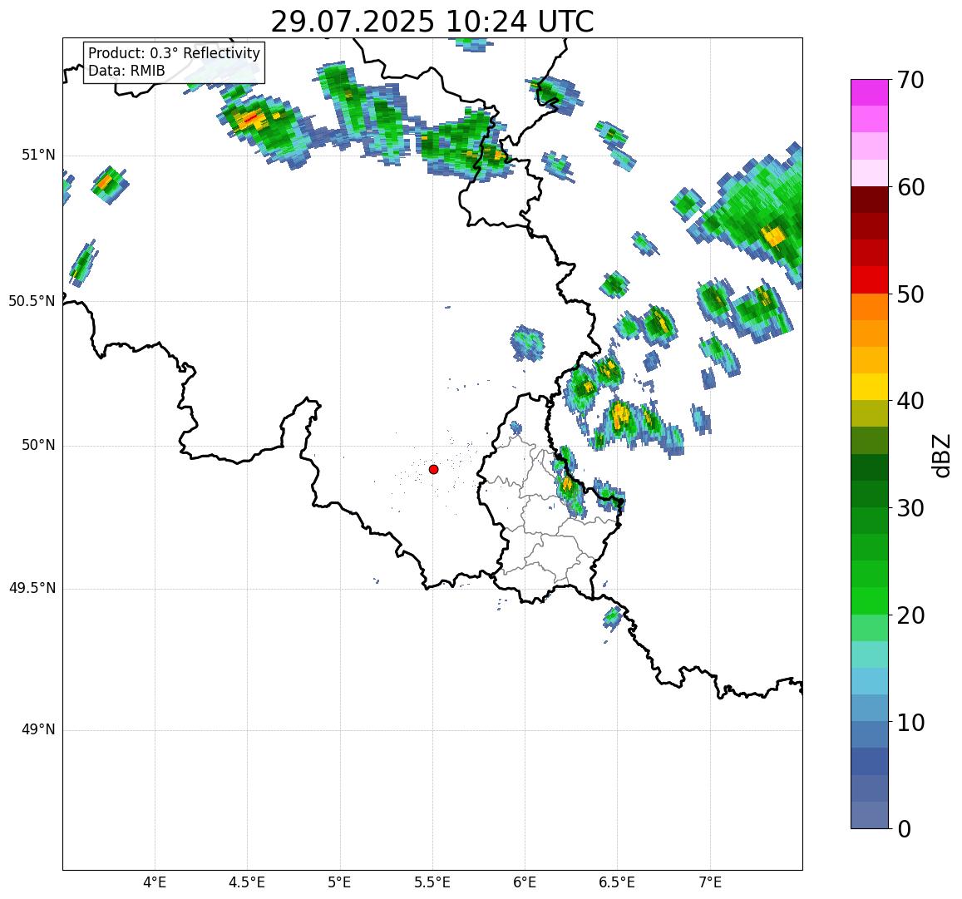Click the orange colorbar segment just below 50

coord(870,307)
